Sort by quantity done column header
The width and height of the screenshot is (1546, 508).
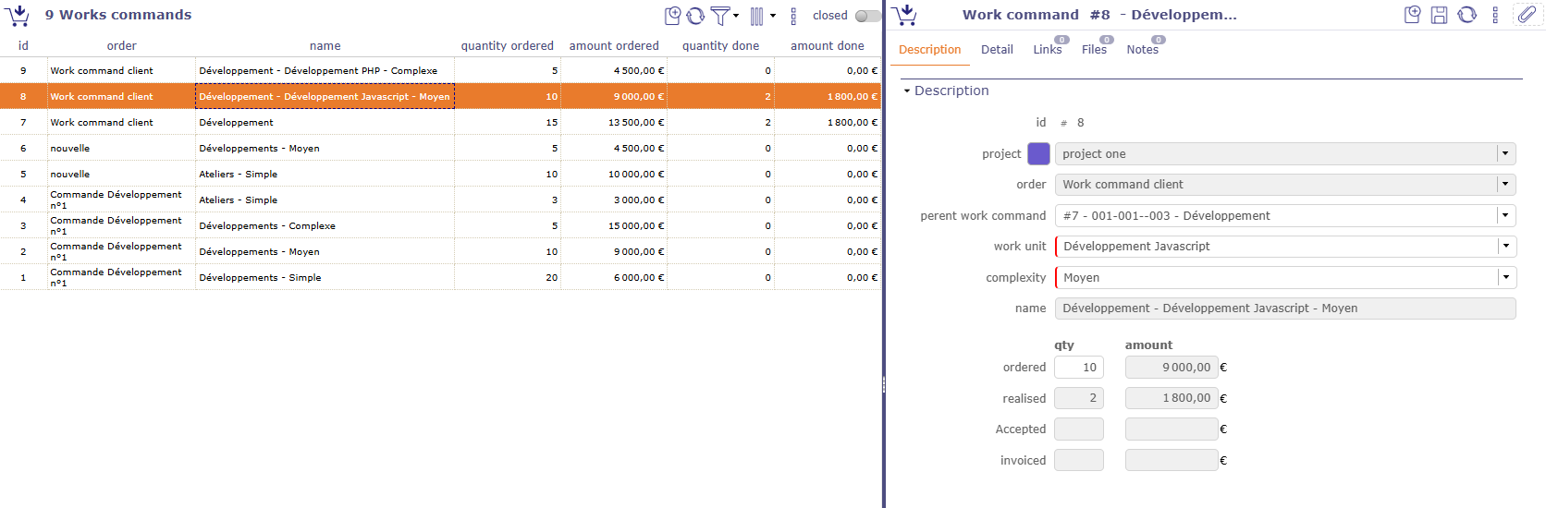point(720,45)
